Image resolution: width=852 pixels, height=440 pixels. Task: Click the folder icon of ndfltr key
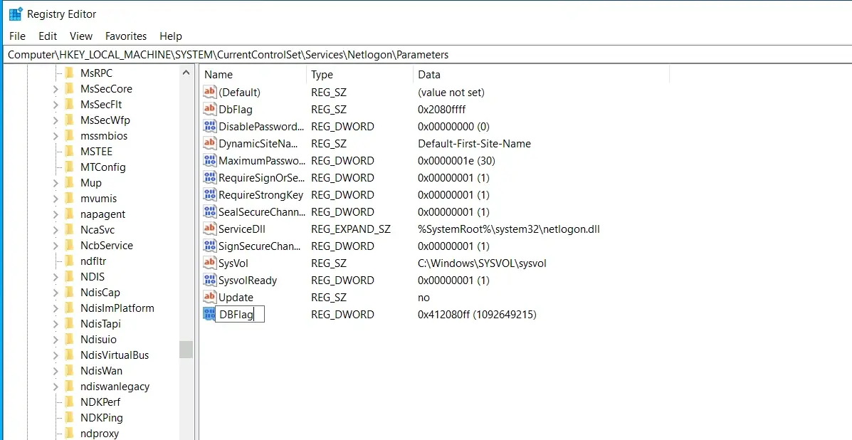point(69,261)
